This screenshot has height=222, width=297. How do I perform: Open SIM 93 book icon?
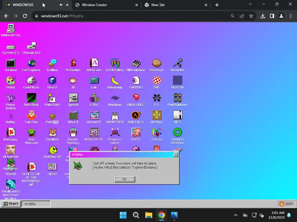click(x=52, y=169)
